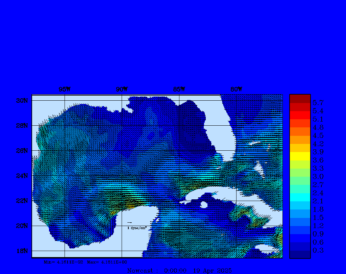Click the Nowcast date and time caption
This screenshot has width=346, height=274.
179,271
